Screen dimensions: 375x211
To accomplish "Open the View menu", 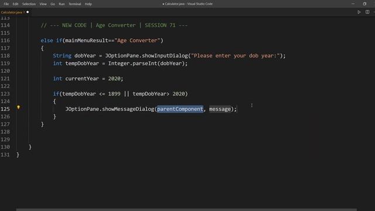I will [x=43, y=4].
